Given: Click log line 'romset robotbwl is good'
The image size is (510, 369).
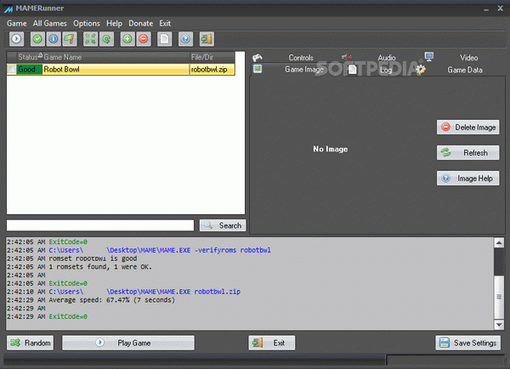Looking at the screenshot, I should pos(93,258).
